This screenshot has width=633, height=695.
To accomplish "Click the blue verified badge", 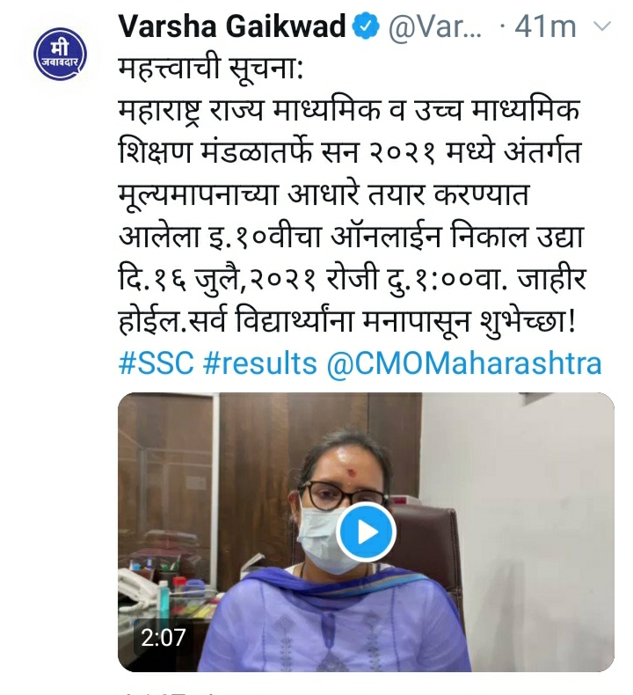I will coord(366,26).
